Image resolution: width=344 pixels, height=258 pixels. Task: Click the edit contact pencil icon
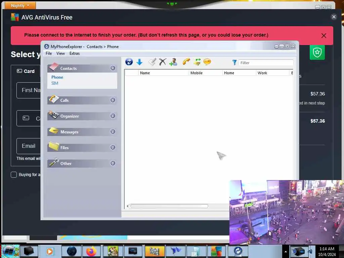click(x=152, y=62)
